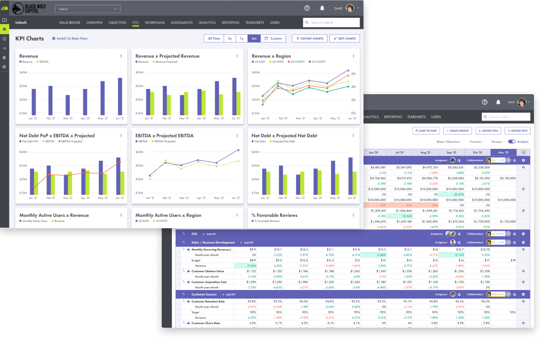543x339 pixels.
Task: Click the Create Group button
Action: 458,131
